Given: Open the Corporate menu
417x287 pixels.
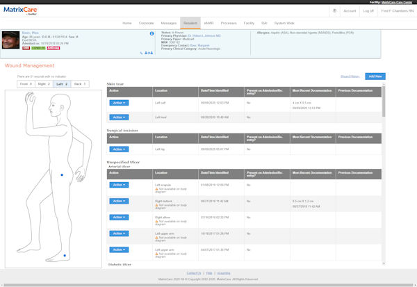Looking at the screenshot, I should [146, 23].
